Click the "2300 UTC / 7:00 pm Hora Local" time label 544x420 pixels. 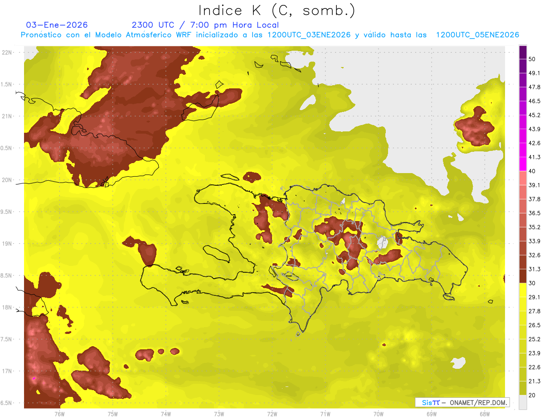[x=205, y=25]
